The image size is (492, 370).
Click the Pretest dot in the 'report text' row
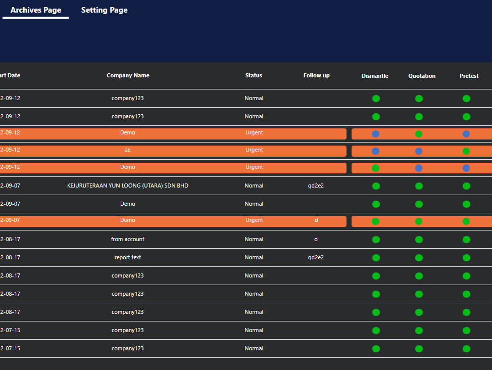[466, 258]
